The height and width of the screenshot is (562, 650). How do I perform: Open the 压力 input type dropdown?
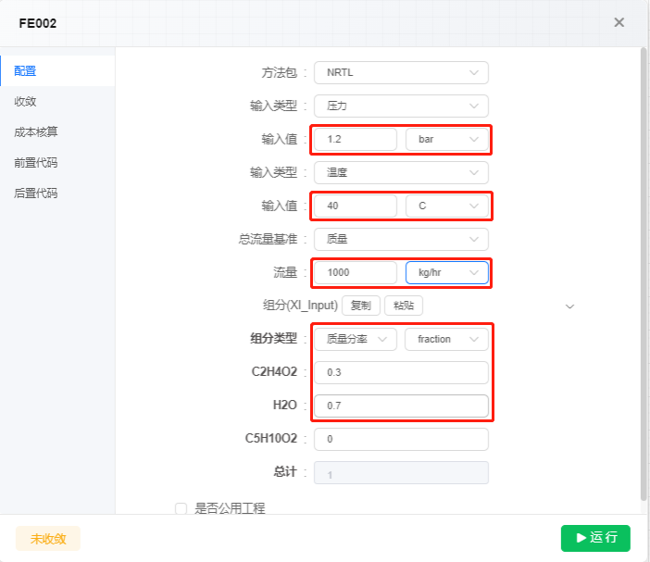401,106
